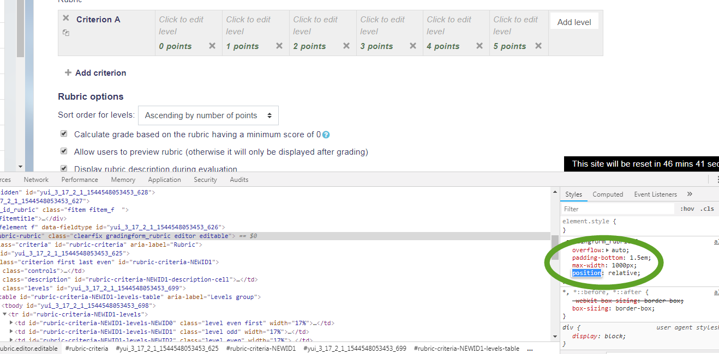
Task: Switch to DevTools Audits tab
Action: pyautogui.click(x=239, y=180)
